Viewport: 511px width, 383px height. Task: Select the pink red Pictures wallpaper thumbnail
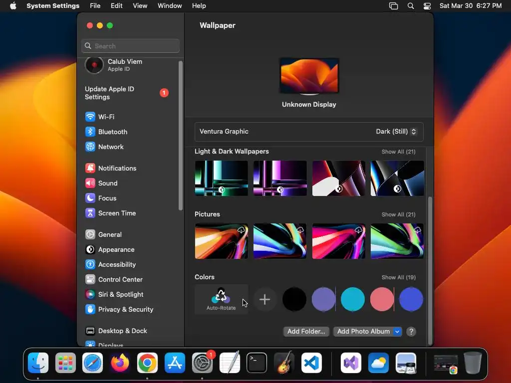pyautogui.click(x=339, y=241)
